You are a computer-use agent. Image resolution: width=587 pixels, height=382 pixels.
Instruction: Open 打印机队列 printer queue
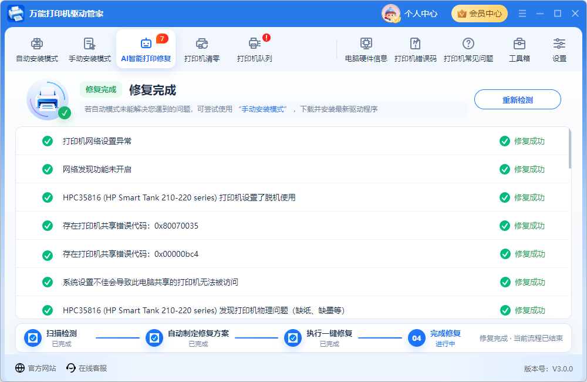255,49
